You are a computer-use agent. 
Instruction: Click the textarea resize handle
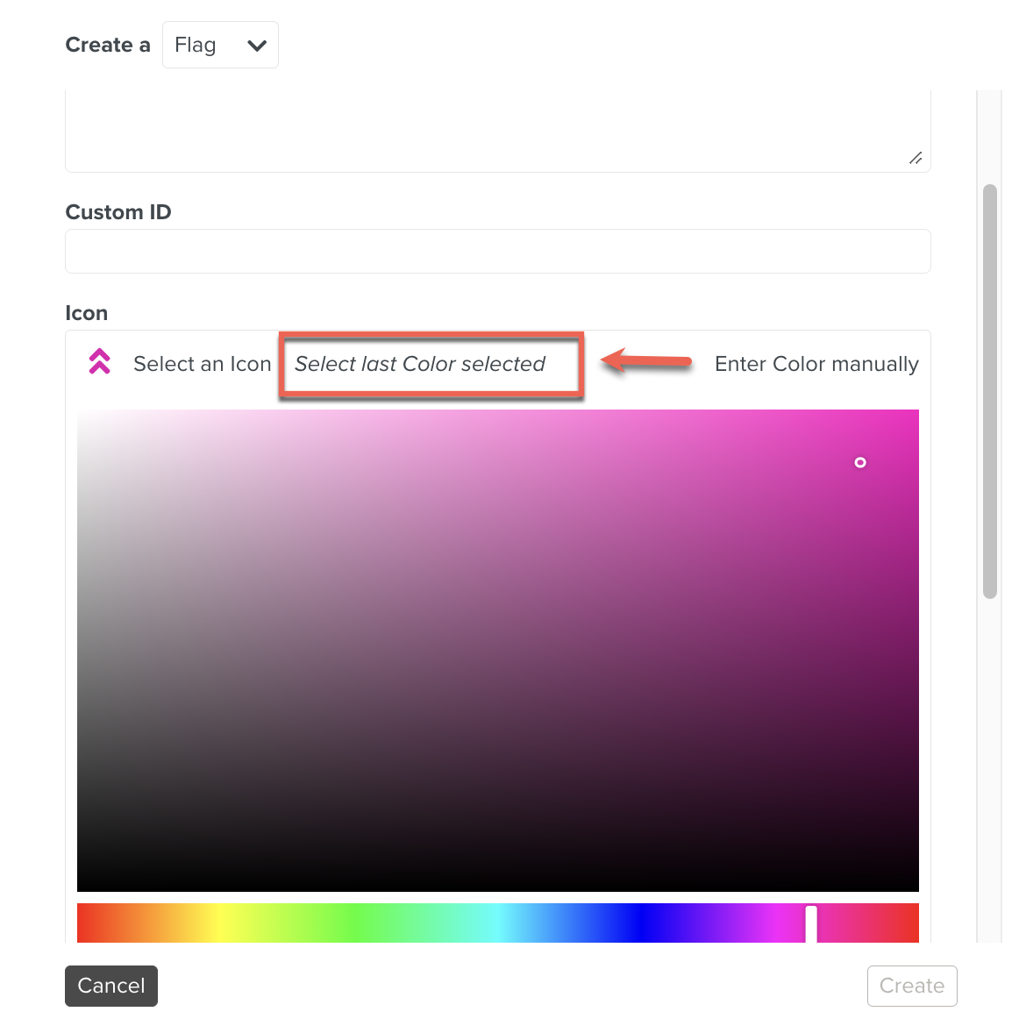pos(916,159)
